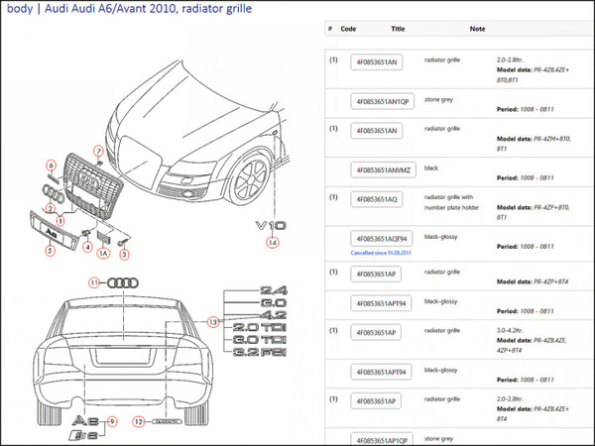595x446 pixels.
Task: Click callout number 3 in the diagram
Action: (124, 254)
